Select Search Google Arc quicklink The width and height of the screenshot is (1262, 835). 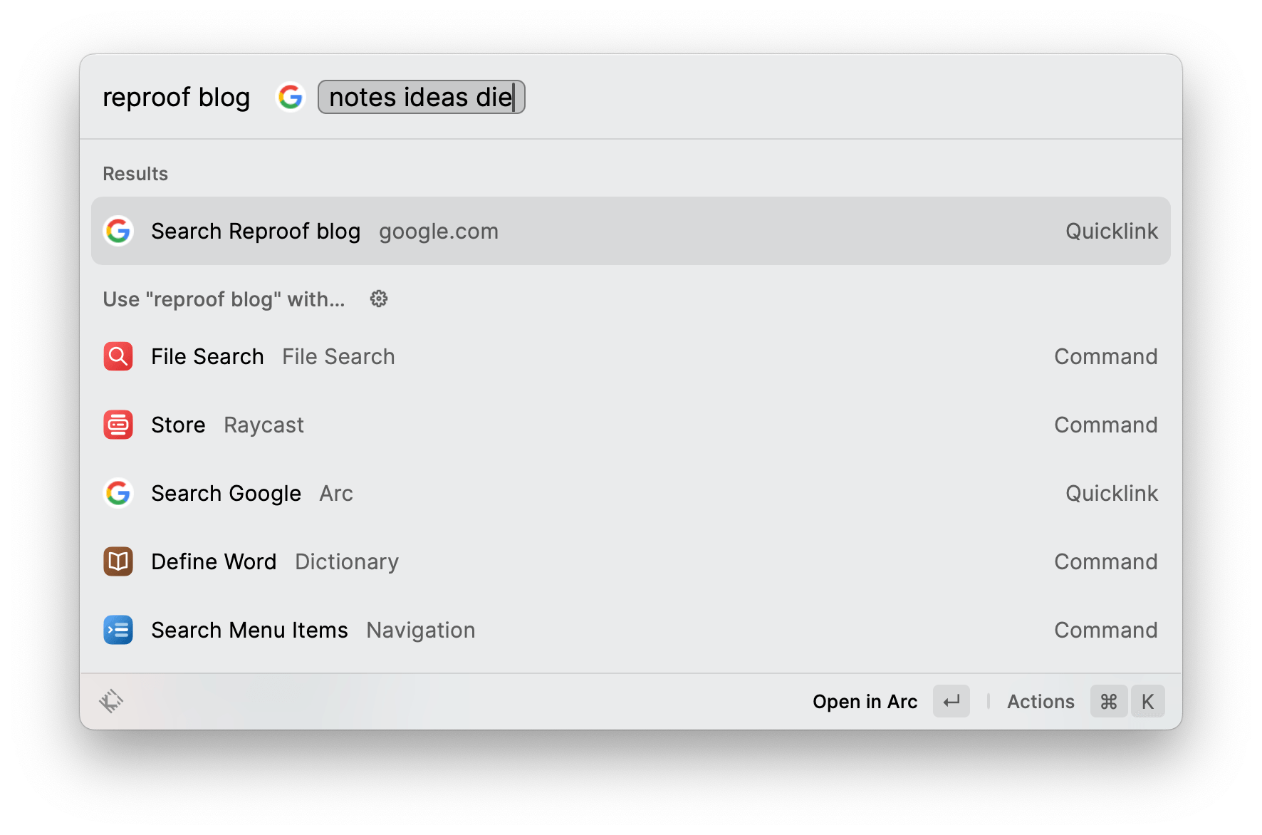(x=630, y=493)
